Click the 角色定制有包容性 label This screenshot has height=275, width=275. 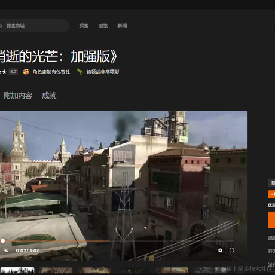pos(51,72)
